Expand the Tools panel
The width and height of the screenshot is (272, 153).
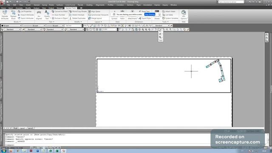(165, 22)
